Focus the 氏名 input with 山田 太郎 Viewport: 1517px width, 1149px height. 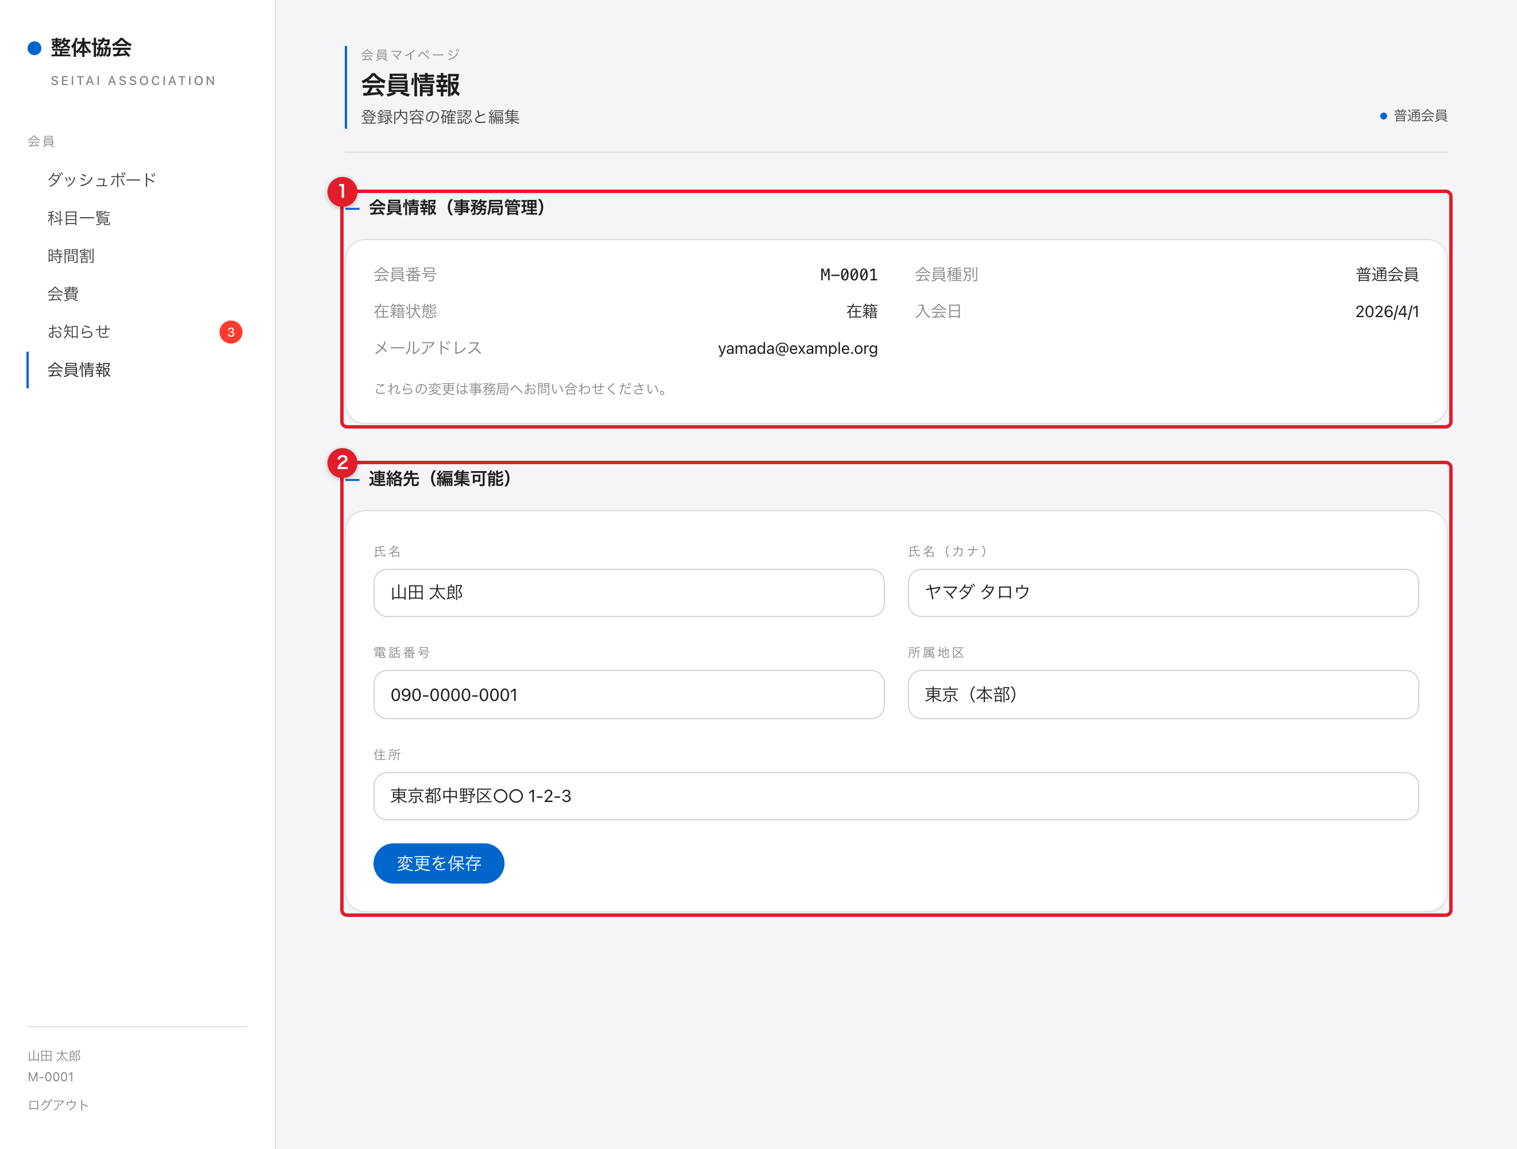pos(629,592)
